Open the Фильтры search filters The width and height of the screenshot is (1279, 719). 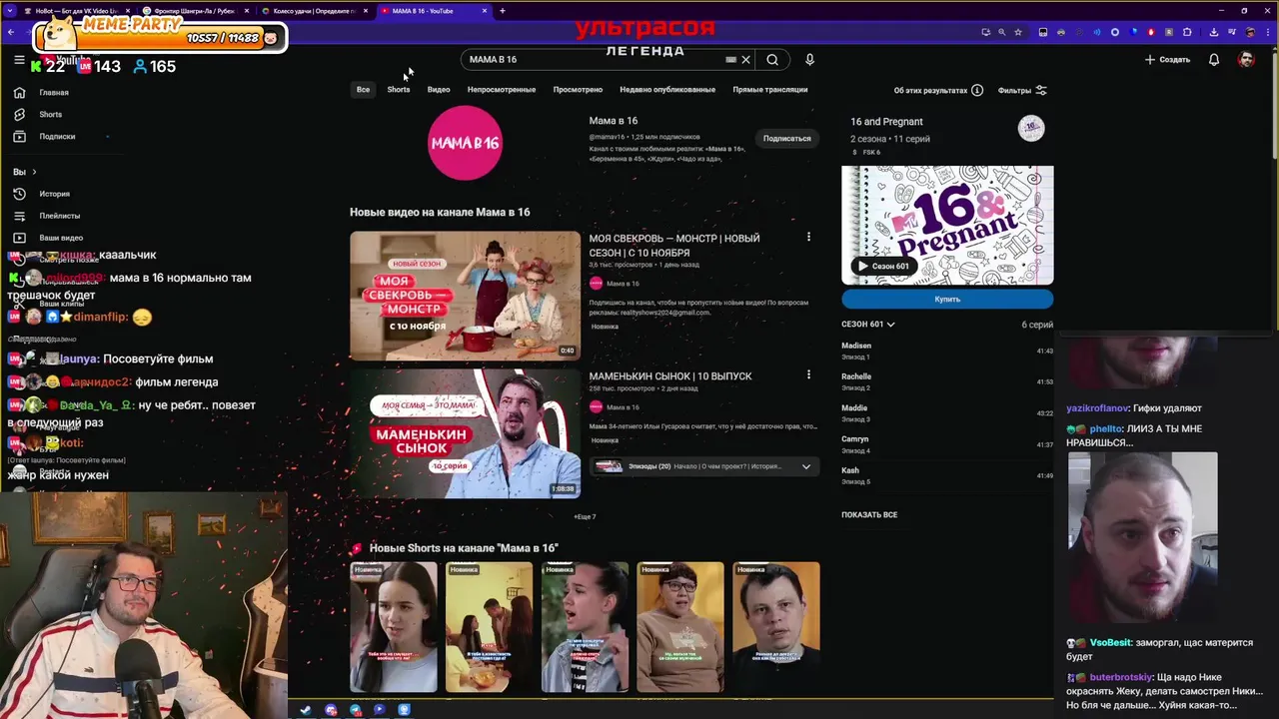pos(1022,90)
